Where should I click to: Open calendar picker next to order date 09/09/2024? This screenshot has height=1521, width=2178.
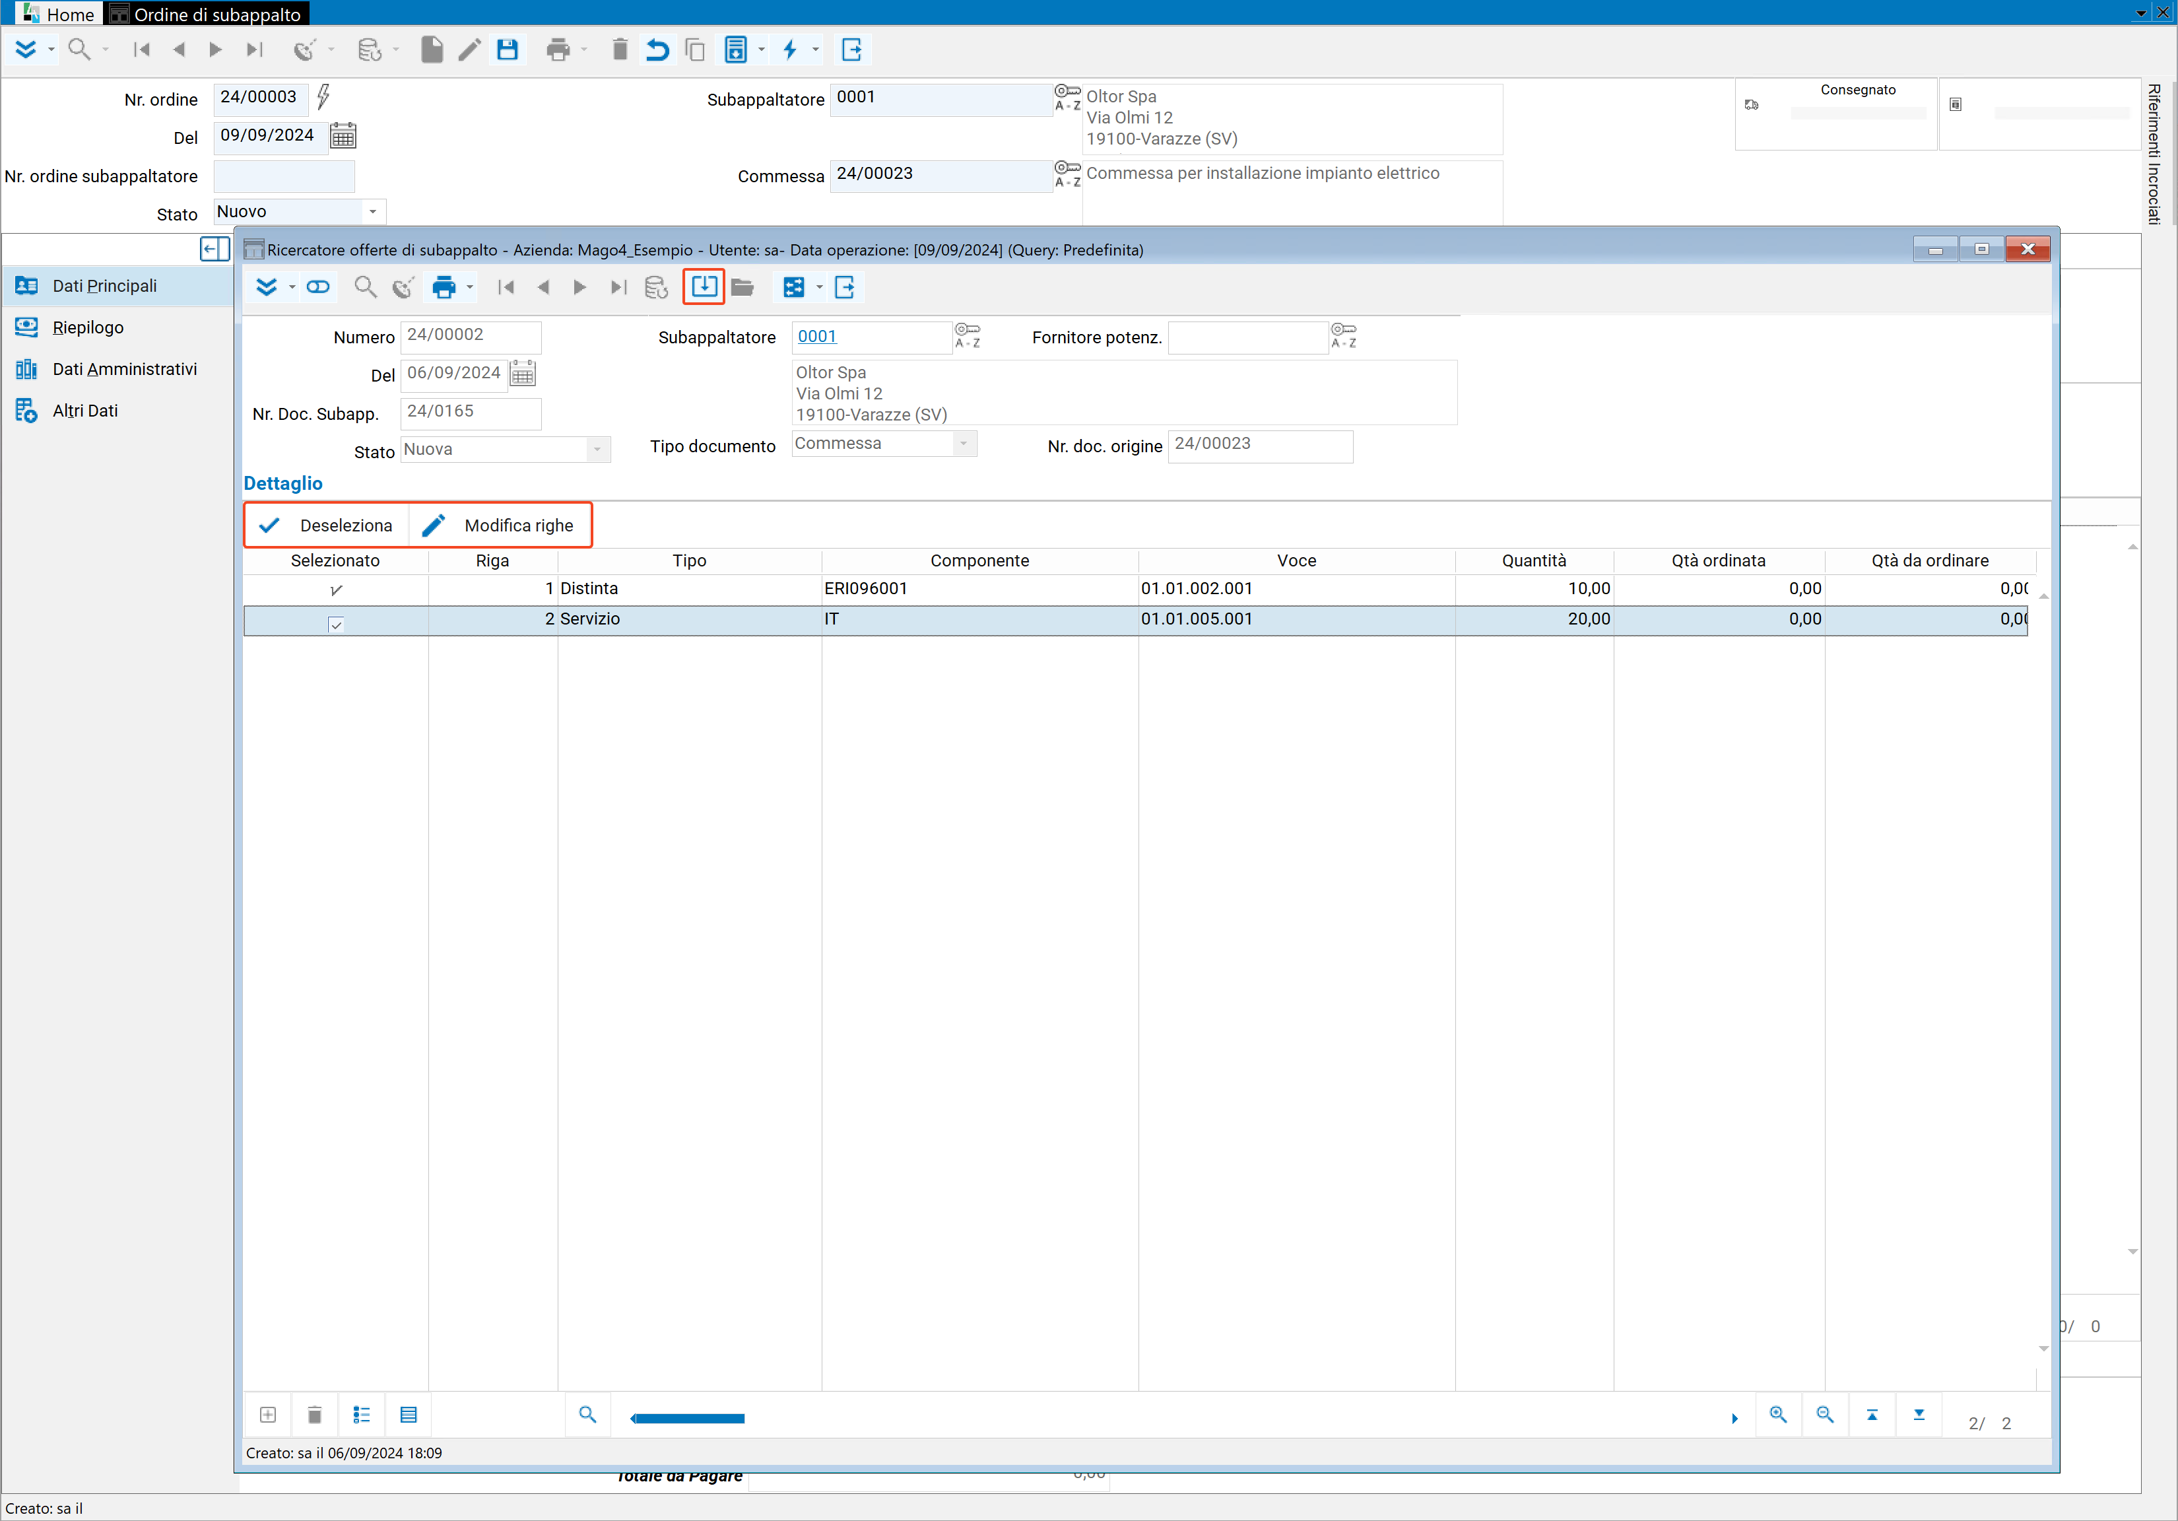coord(343,136)
